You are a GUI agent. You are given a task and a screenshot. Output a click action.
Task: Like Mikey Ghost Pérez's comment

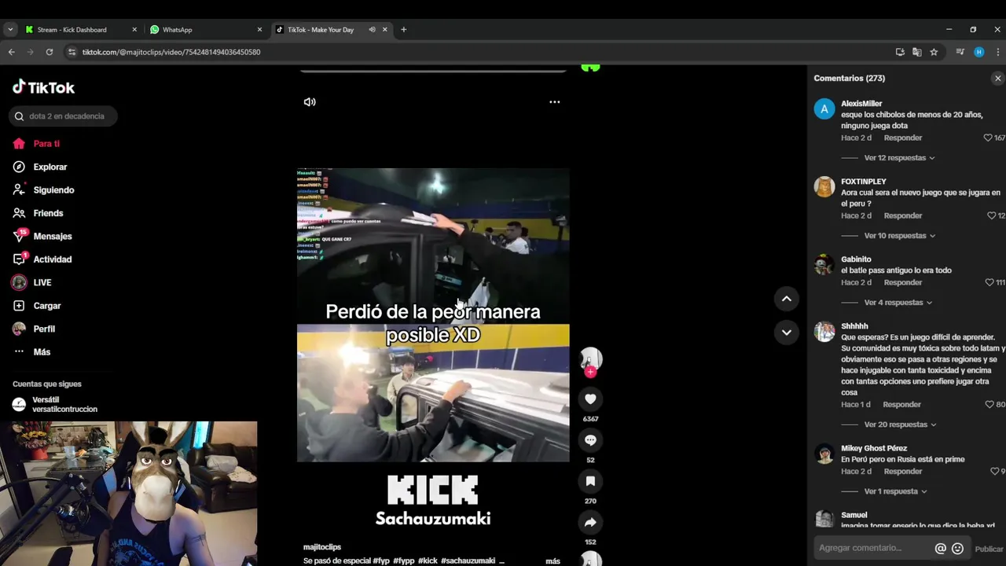995,471
